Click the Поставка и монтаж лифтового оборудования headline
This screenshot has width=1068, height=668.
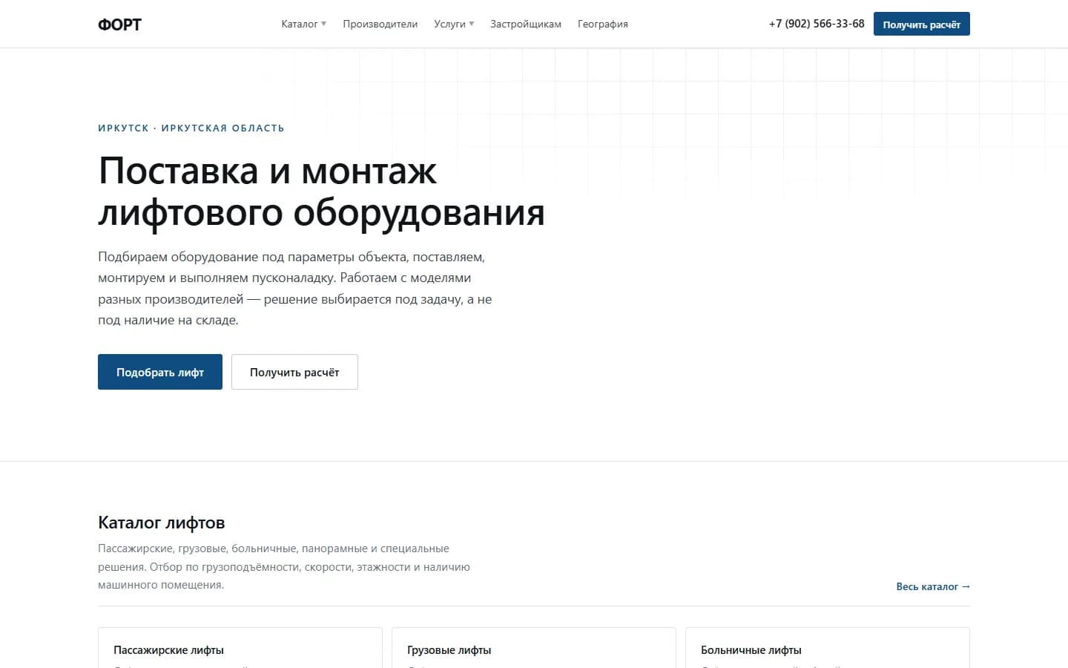point(321,191)
